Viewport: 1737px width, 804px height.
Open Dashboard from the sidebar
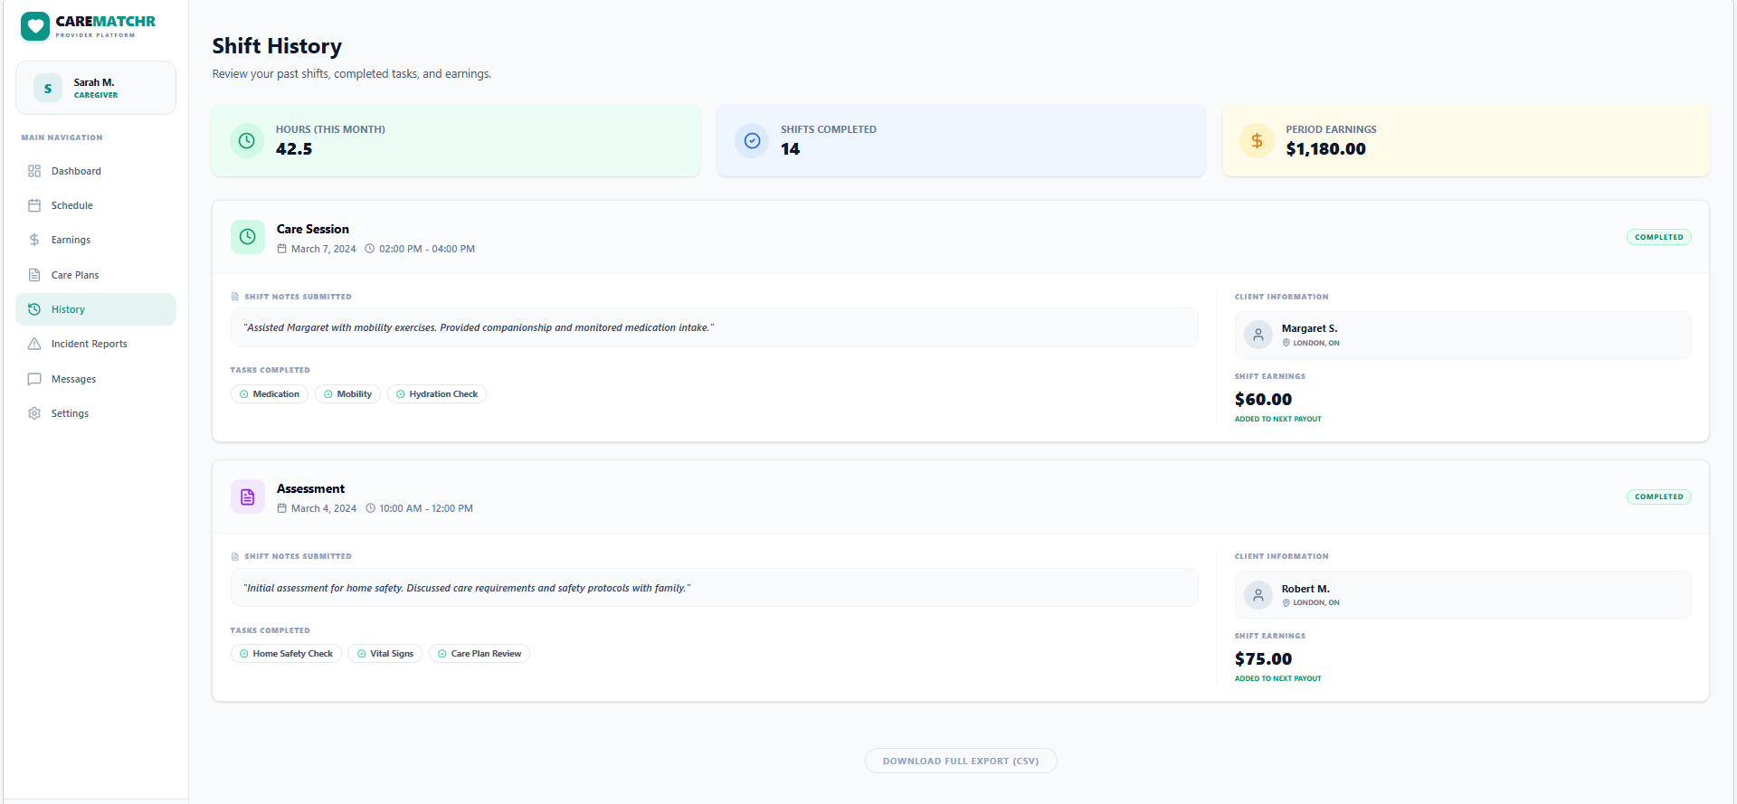[x=76, y=171]
